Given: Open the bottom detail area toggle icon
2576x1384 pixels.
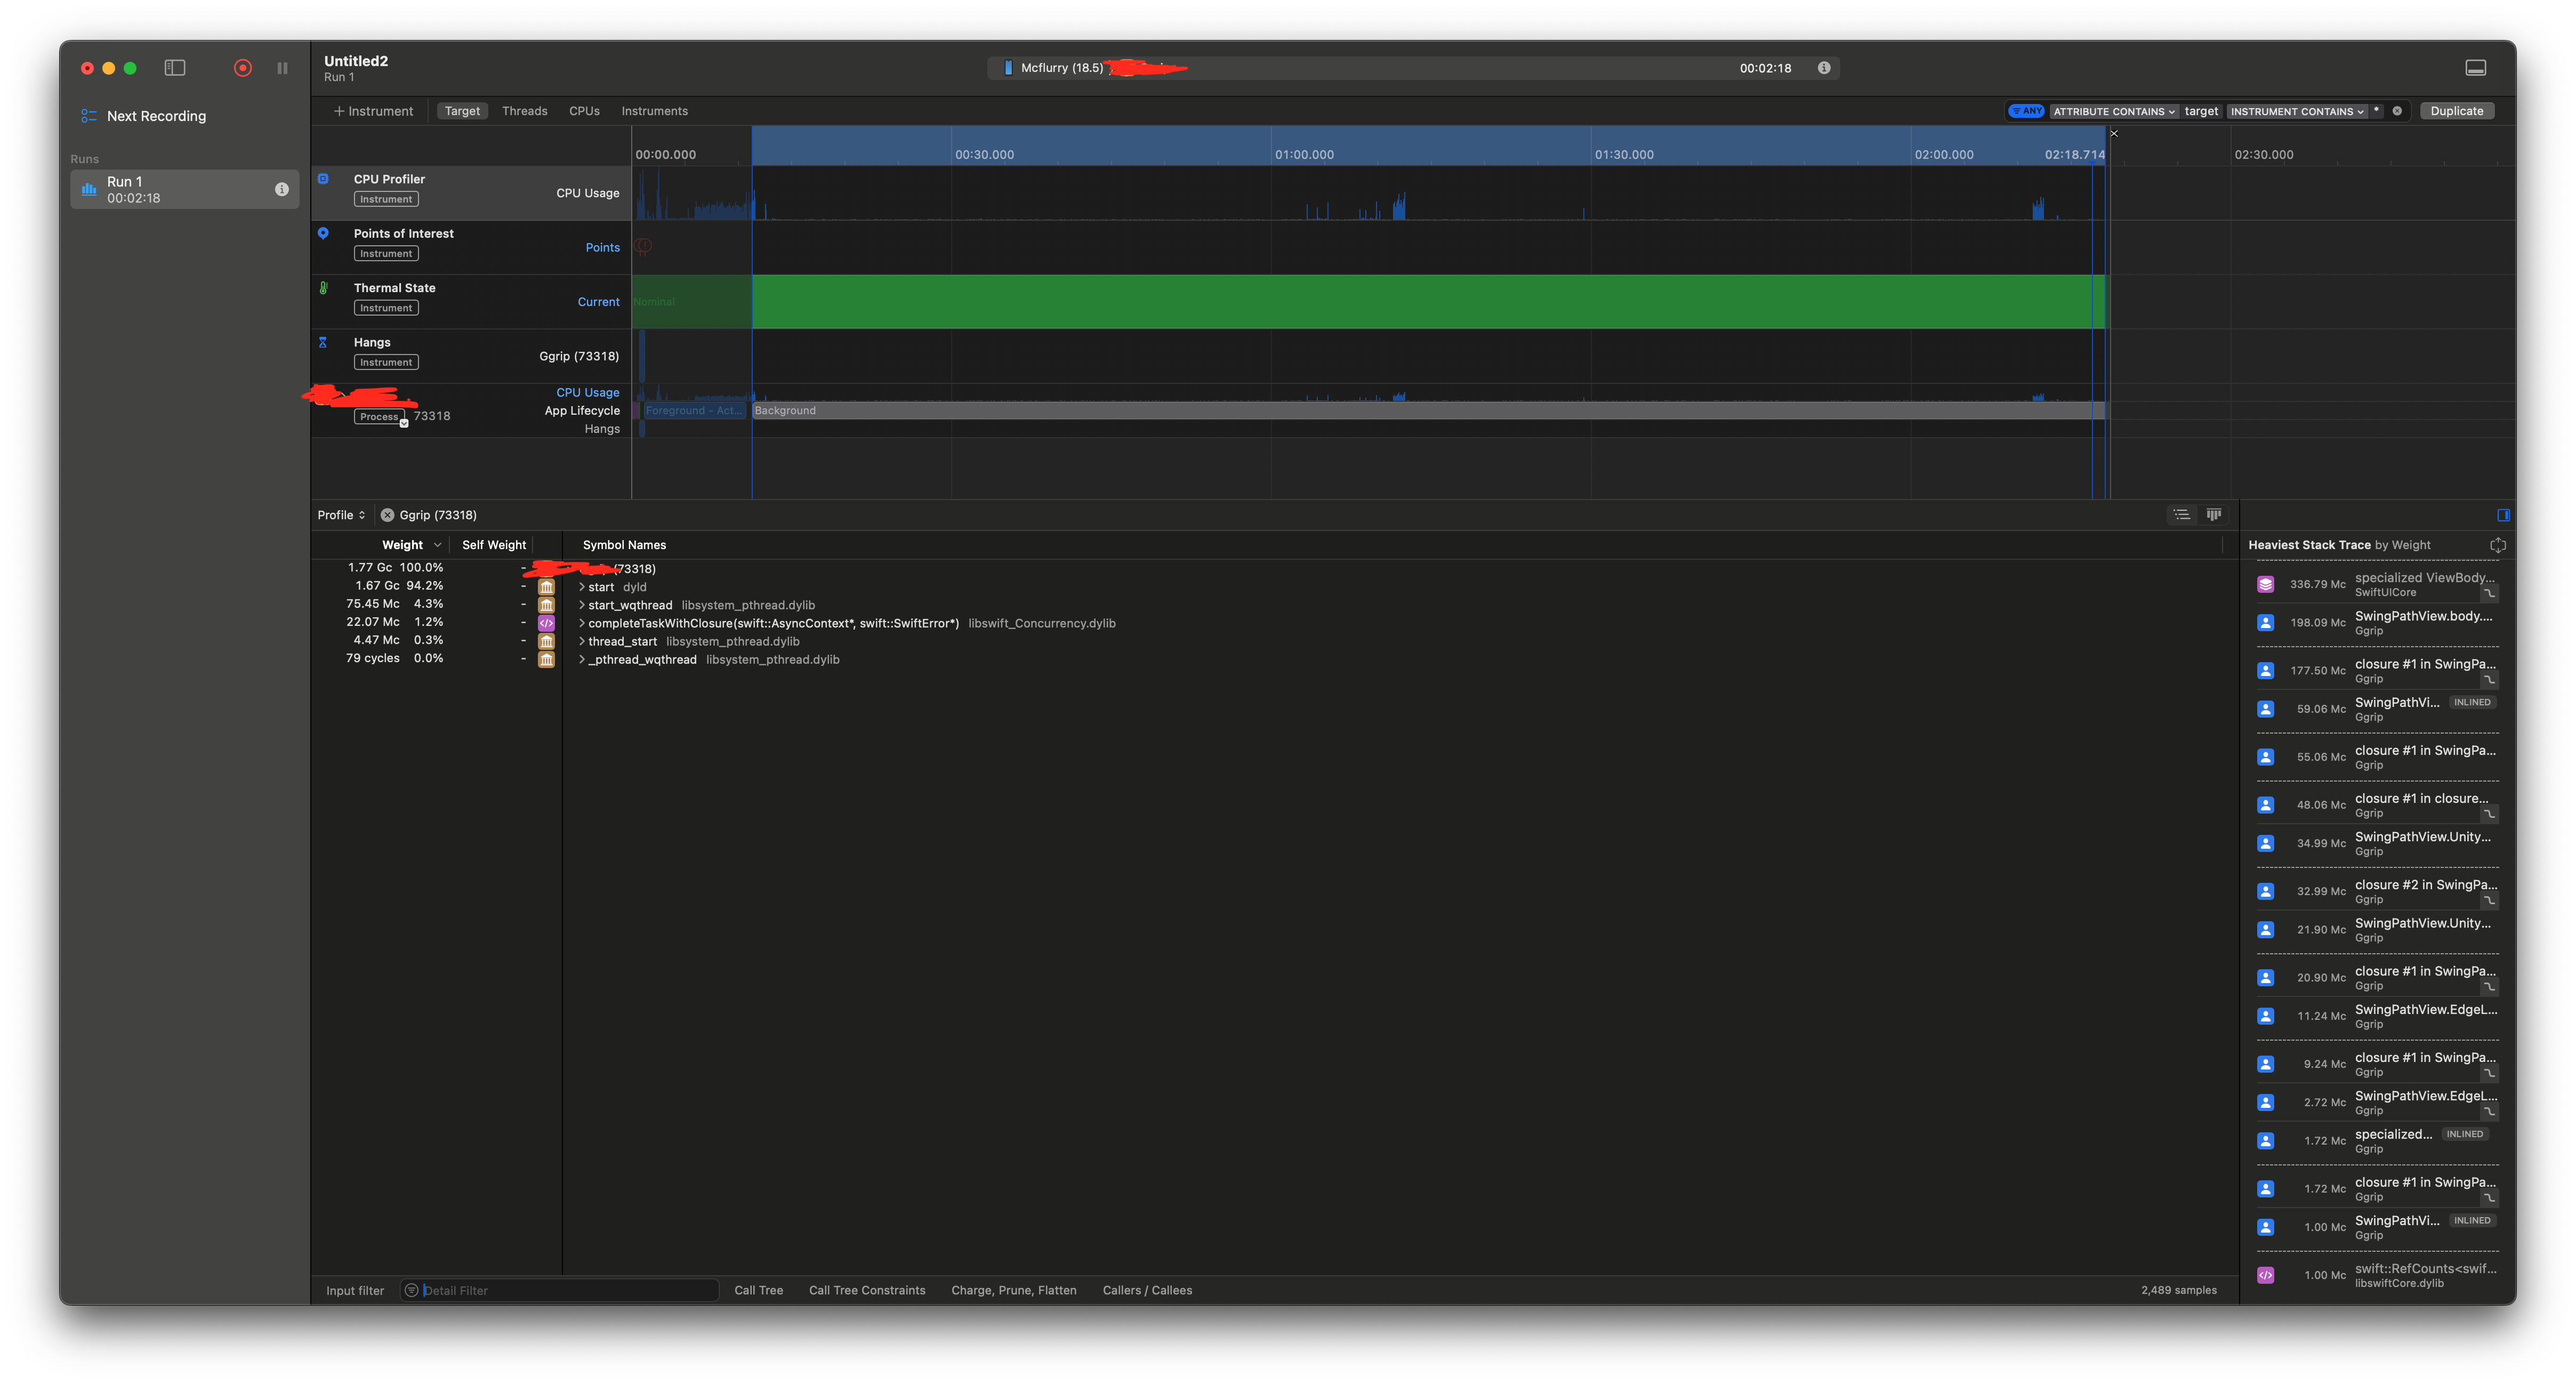Looking at the screenshot, I should click(2475, 68).
